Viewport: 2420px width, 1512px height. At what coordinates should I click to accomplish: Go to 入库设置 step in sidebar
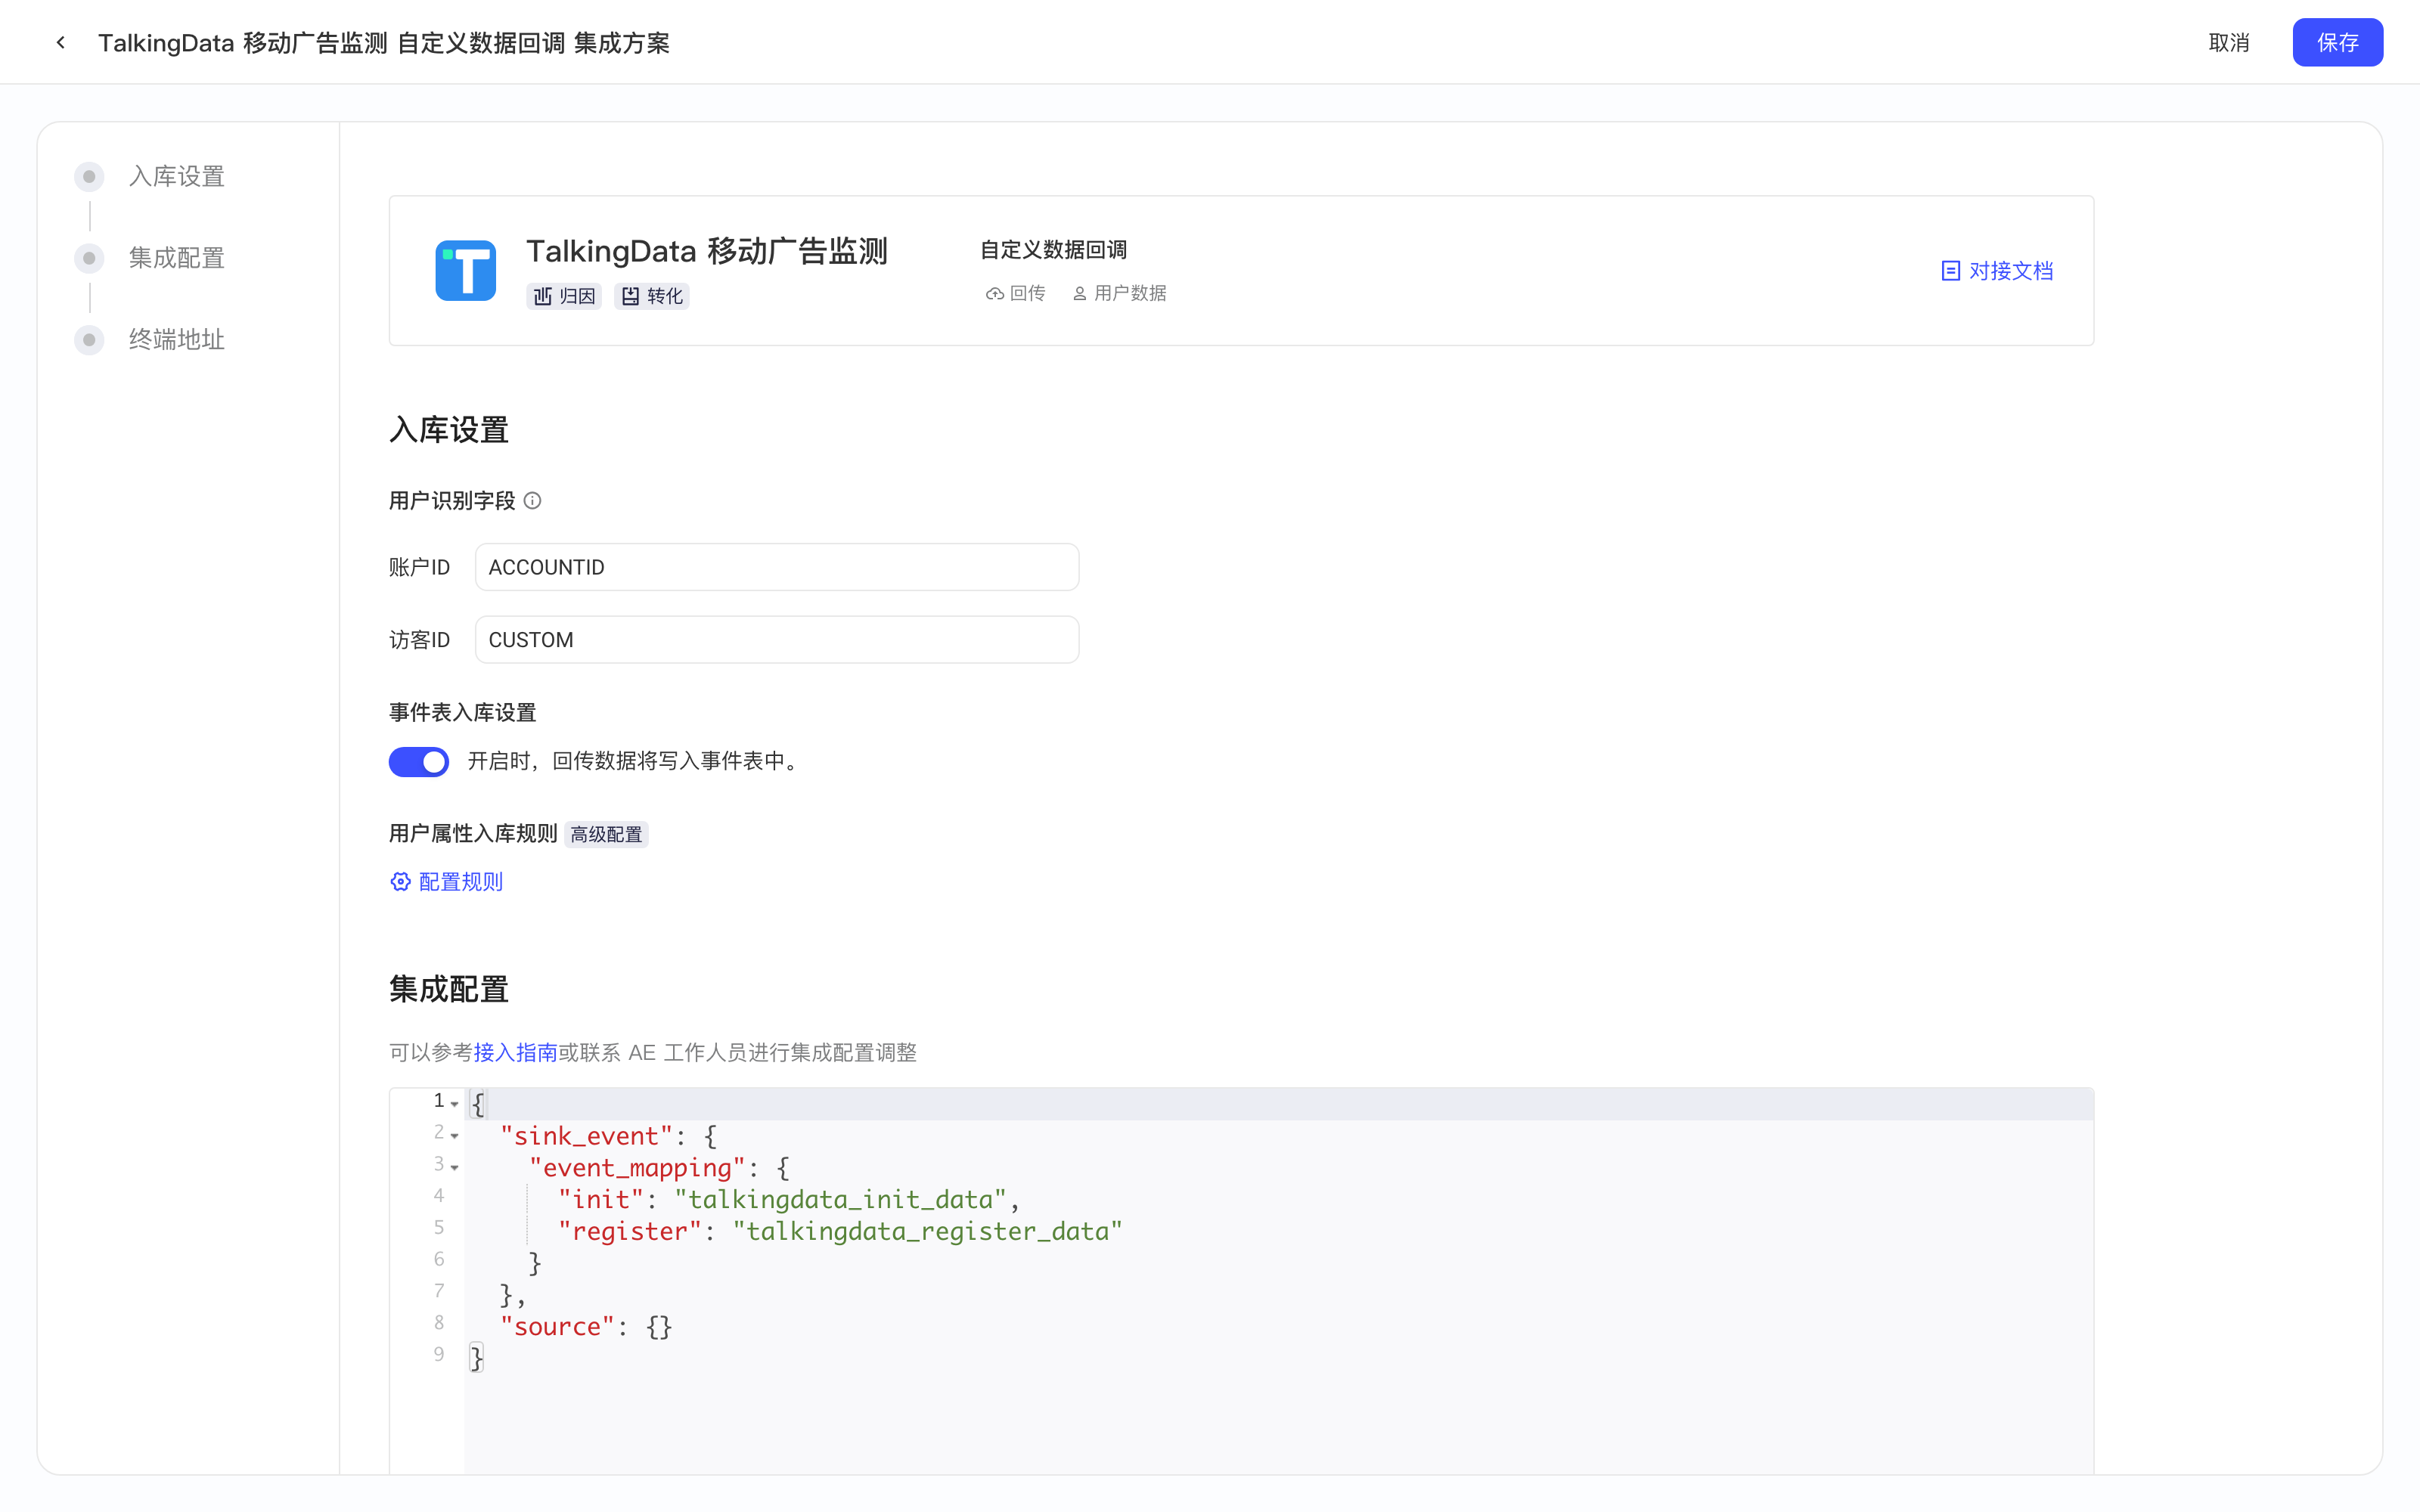pyautogui.click(x=151, y=177)
